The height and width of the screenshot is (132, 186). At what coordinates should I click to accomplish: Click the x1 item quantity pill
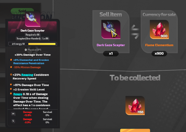(111, 54)
